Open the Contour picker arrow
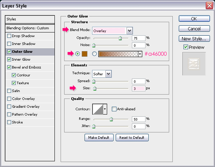 pyautogui.click(x=105, y=109)
